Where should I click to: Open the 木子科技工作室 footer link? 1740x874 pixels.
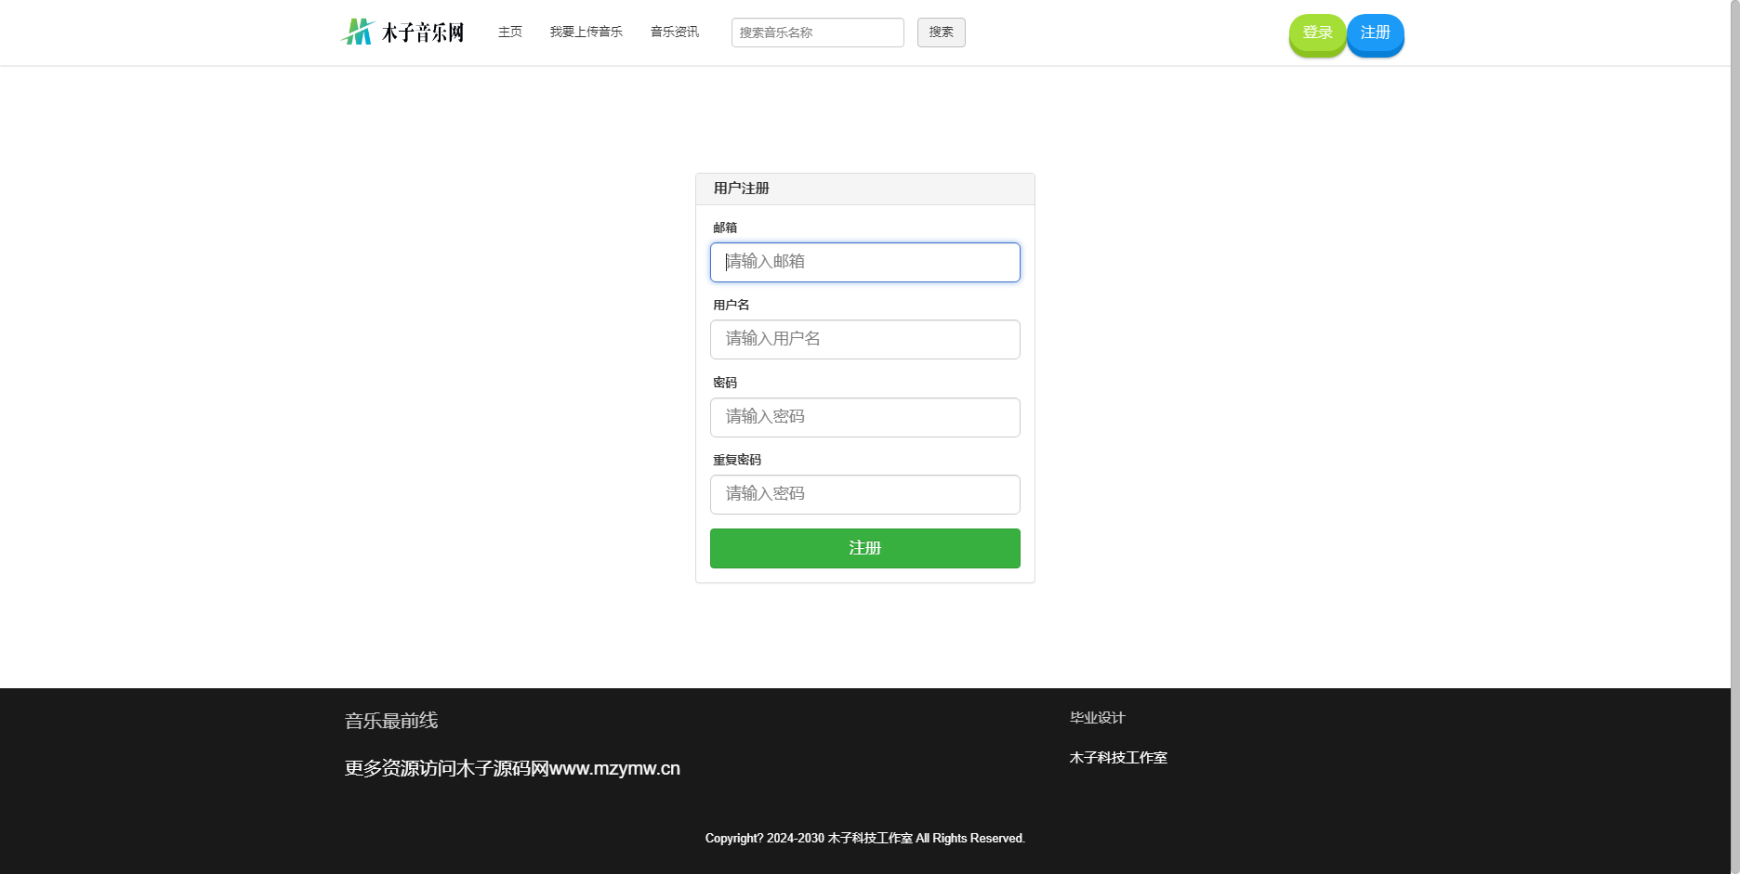pos(1118,758)
